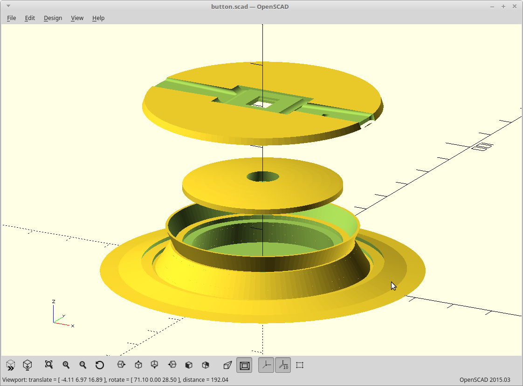Open the Design menu
The image size is (523, 386).
53,18
